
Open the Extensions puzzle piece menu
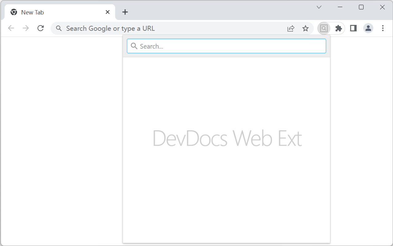[338, 28]
